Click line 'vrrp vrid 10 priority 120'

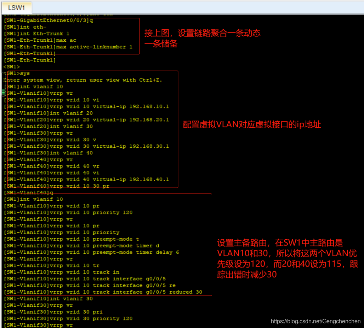[68, 212]
